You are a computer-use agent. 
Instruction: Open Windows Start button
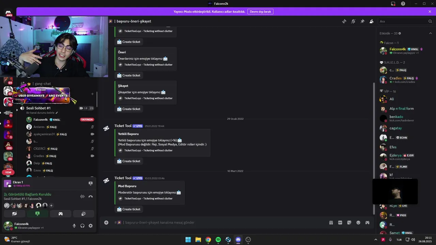[x=188, y=240]
